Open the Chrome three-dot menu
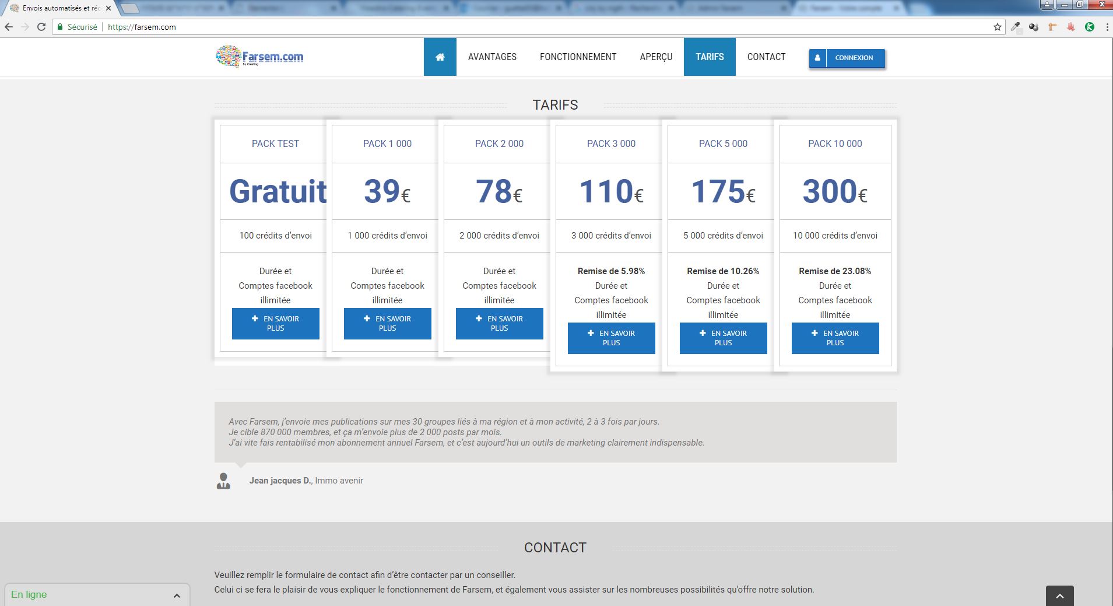Image resolution: width=1113 pixels, height=606 pixels. [1107, 27]
